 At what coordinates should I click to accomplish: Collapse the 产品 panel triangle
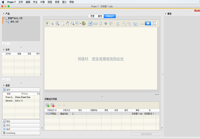[4, 14]
